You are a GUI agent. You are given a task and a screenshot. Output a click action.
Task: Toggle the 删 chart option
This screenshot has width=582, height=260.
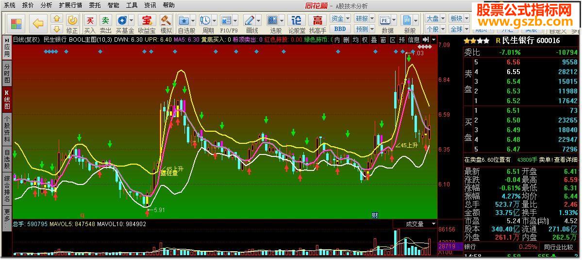346,39
